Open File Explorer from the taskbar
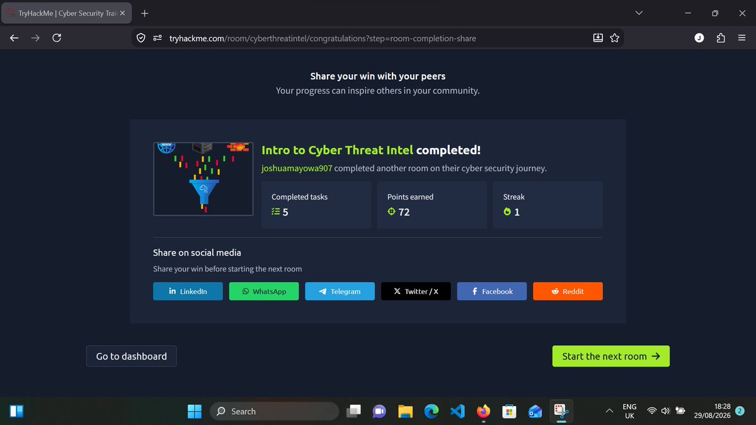The height and width of the screenshot is (425, 756). pos(405,411)
